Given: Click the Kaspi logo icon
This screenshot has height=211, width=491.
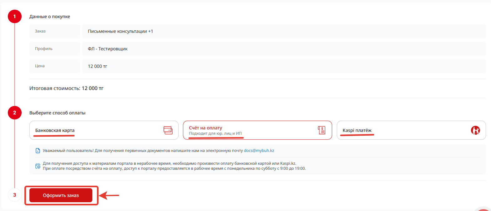Looking at the screenshot, I should (475, 130).
